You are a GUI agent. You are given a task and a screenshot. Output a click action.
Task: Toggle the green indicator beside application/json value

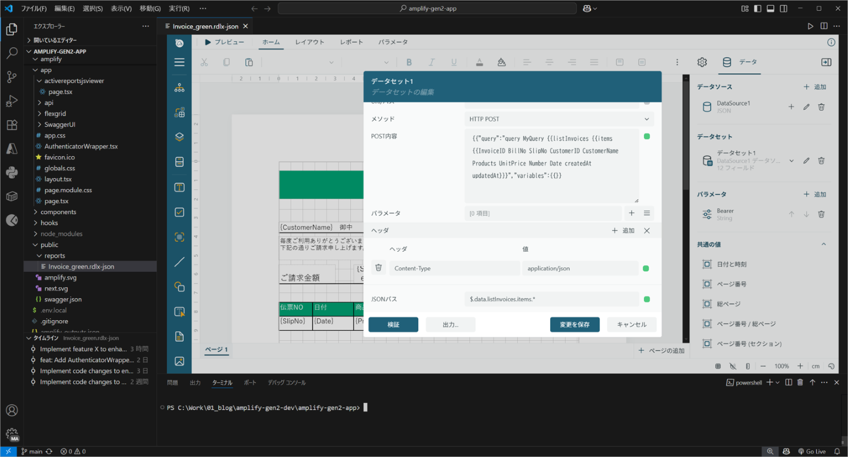pos(646,268)
